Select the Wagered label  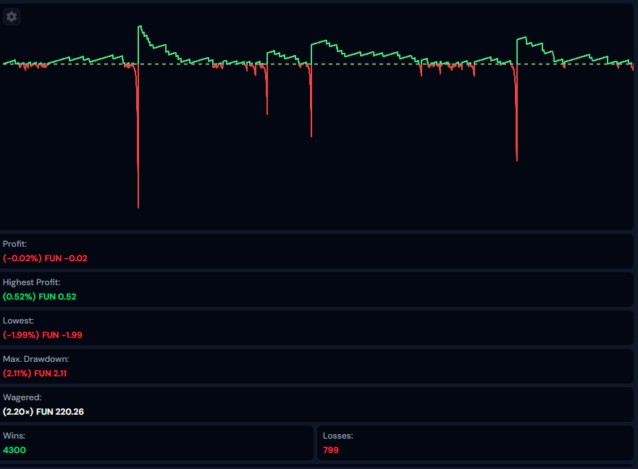click(22, 397)
